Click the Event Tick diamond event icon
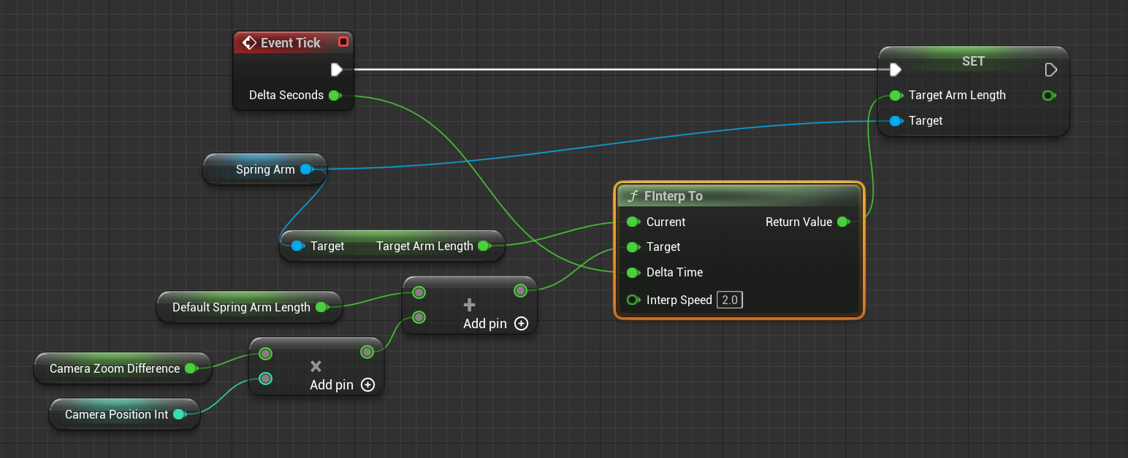This screenshot has width=1128, height=458. click(x=248, y=43)
